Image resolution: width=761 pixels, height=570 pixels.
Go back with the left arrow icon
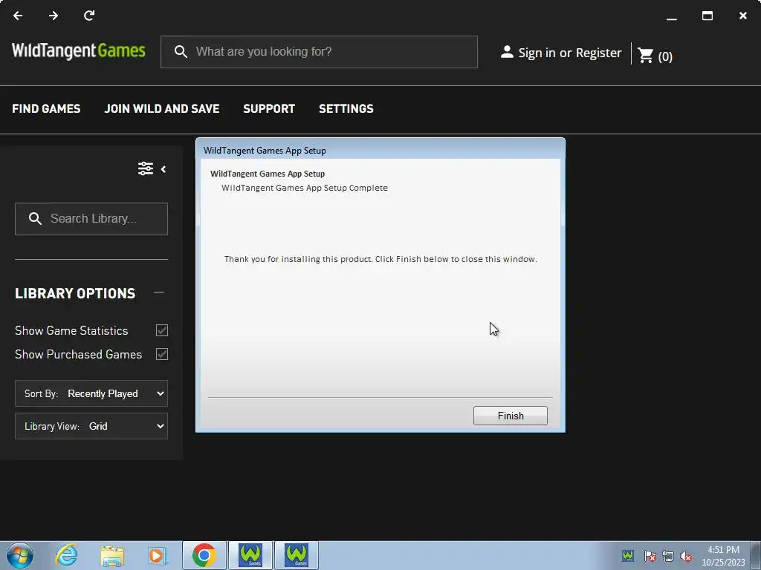click(x=18, y=16)
